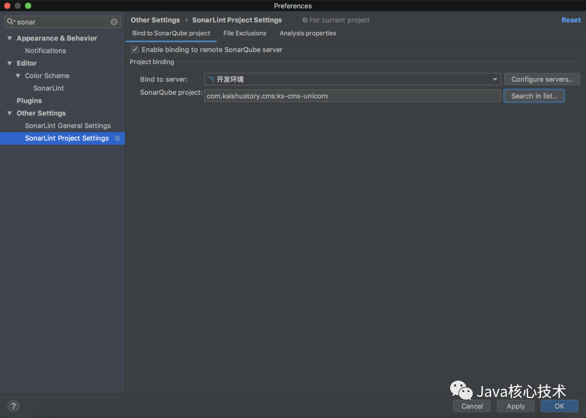Click the Project binding section label

152,62
